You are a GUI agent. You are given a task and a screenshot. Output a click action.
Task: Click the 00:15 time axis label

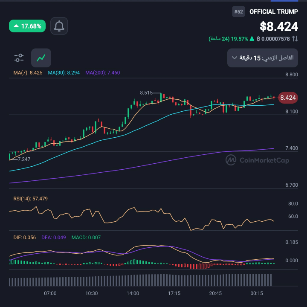[257, 293]
